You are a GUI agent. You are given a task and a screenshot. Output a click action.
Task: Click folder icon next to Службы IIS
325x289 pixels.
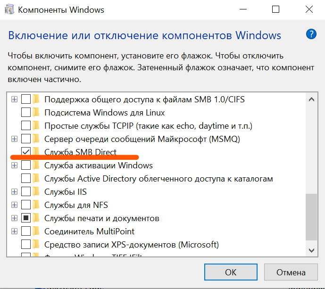(37, 192)
